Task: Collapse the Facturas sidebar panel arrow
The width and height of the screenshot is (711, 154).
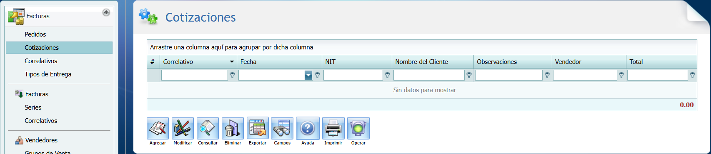Action: point(106,12)
